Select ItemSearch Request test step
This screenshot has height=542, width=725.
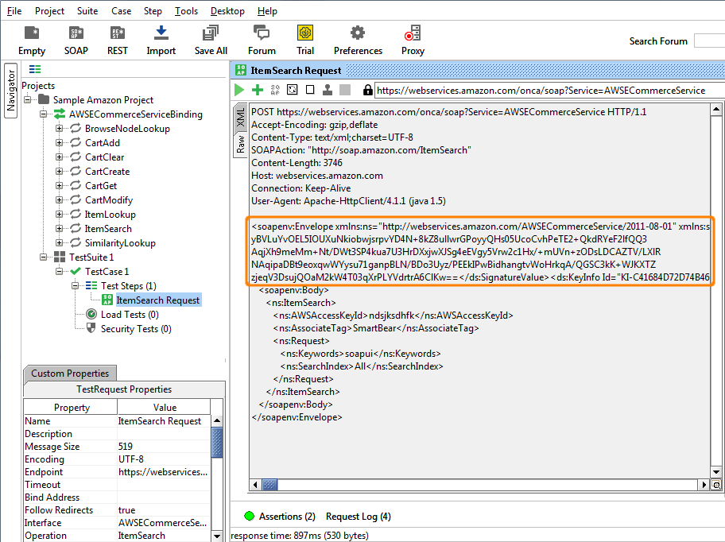click(157, 300)
